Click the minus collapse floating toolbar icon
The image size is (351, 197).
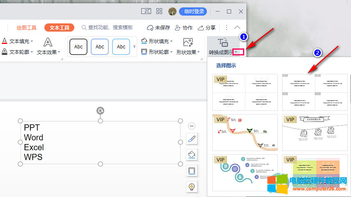(192, 126)
